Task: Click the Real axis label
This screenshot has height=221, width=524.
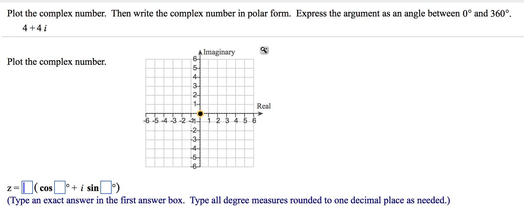Action: [264, 106]
